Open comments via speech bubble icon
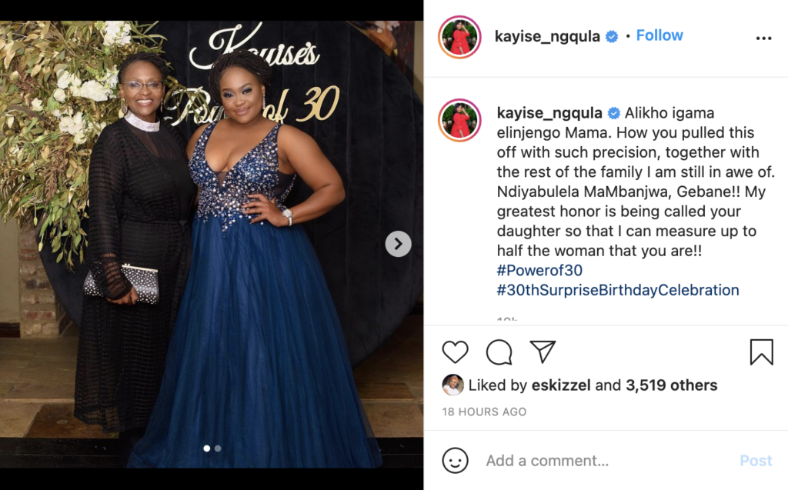The width and height of the screenshot is (788, 490). 499,352
